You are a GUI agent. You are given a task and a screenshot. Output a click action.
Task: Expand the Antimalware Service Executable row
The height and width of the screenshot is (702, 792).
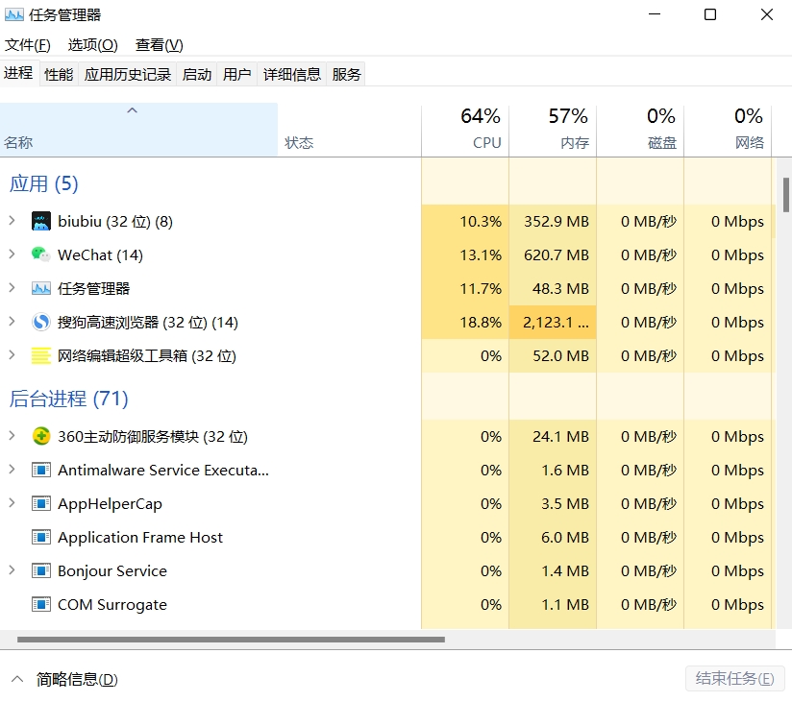click(x=12, y=471)
